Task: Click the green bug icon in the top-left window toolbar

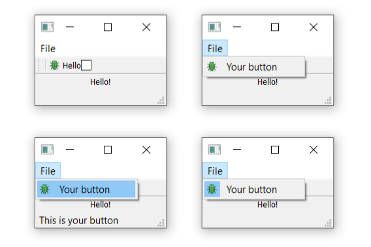Action: coord(54,65)
